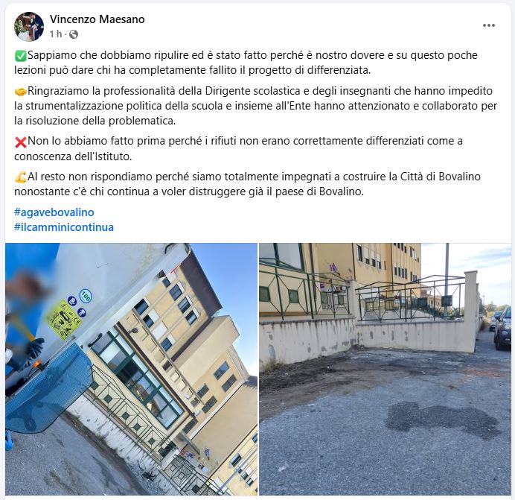Click the handshake emoji before 'Ringraziamo'

pyautogui.click(x=20, y=92)
